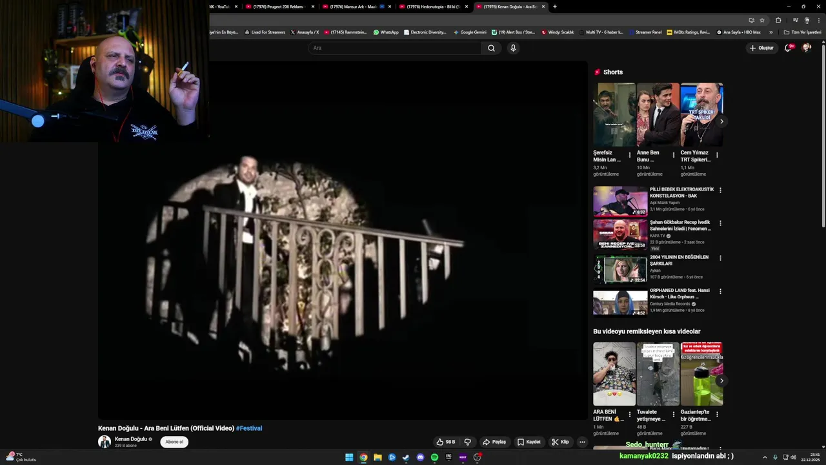The image size is (826, 465).
Task: Show next Shorts with the arrow
Action: point(721,121)
